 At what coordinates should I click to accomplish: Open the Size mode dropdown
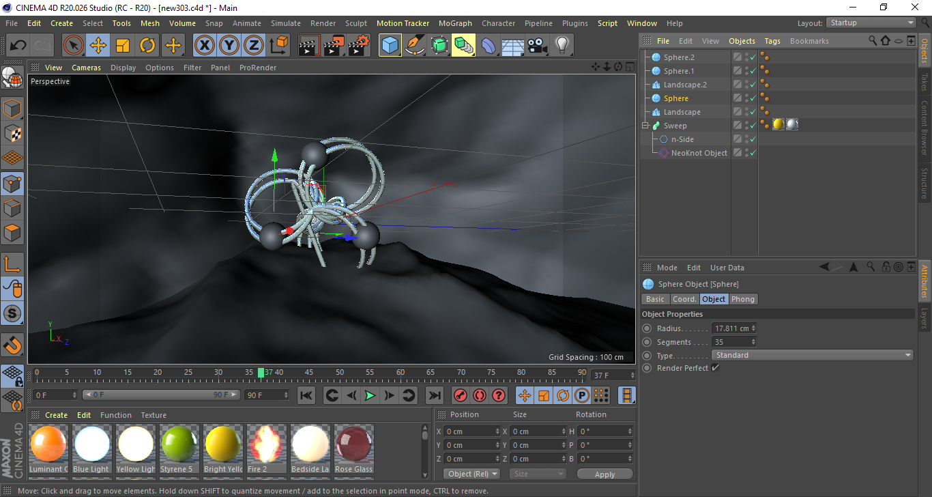538,474
